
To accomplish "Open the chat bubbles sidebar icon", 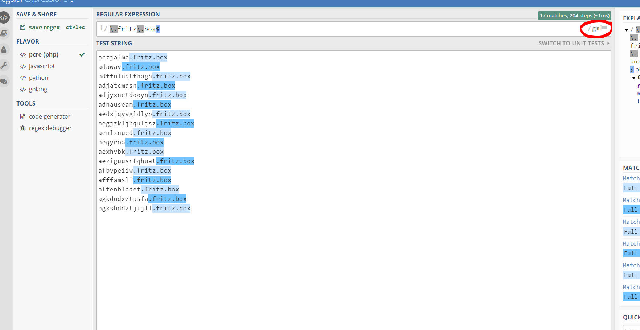I will 4,81.
